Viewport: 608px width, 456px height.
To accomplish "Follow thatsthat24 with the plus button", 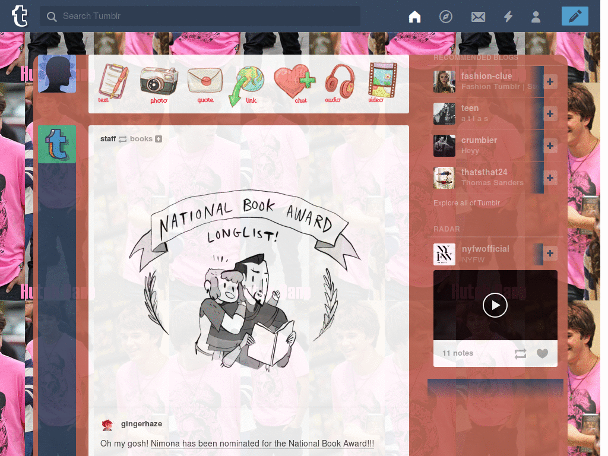I will click(550, 178).
